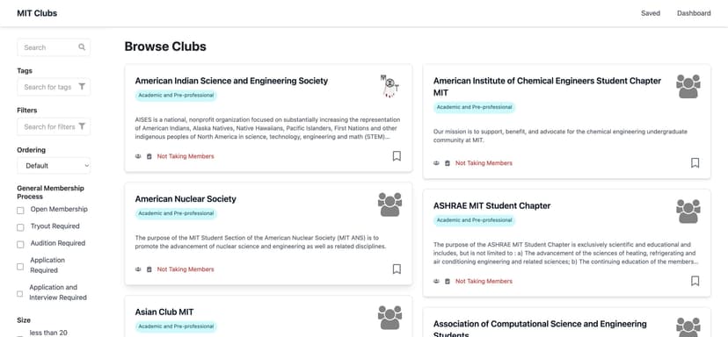Tick the Audition Required checkbox
This screenshot has height=337, width=728.
point(20,244)
